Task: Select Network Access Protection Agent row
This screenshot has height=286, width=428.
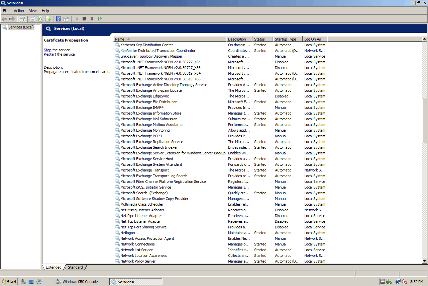Action: (x=220, y=238)
